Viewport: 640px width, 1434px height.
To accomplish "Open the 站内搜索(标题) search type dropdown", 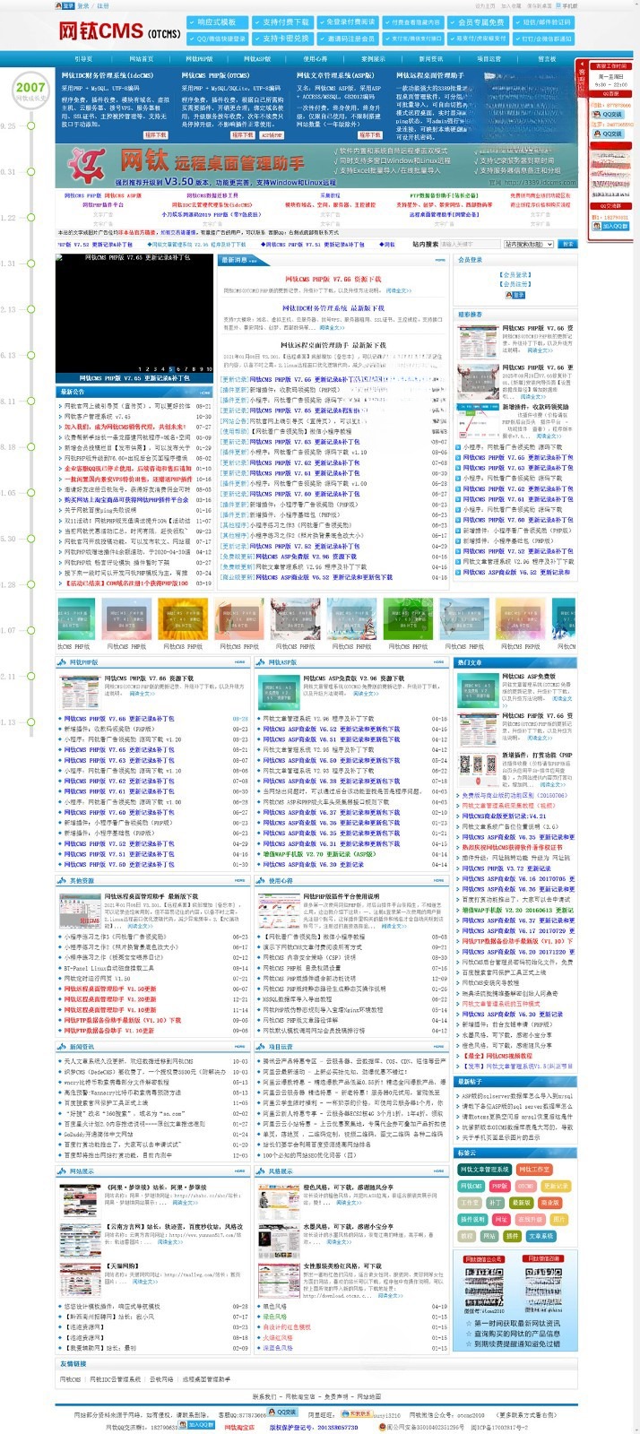I will [528, 244].
